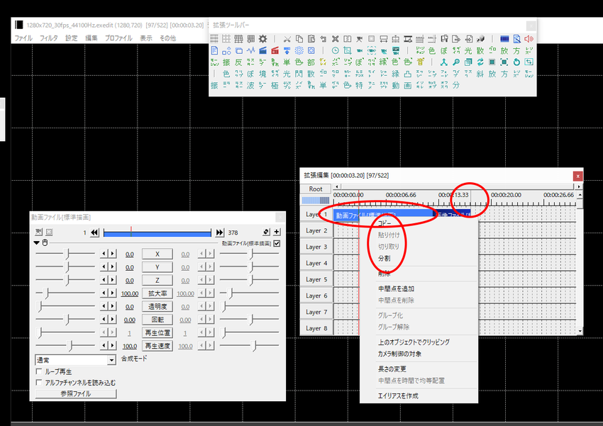Click the 画 image object icon
603x426 pixels.
point(408,85)
